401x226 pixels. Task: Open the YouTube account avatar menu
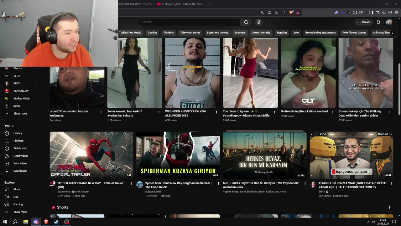389,22
